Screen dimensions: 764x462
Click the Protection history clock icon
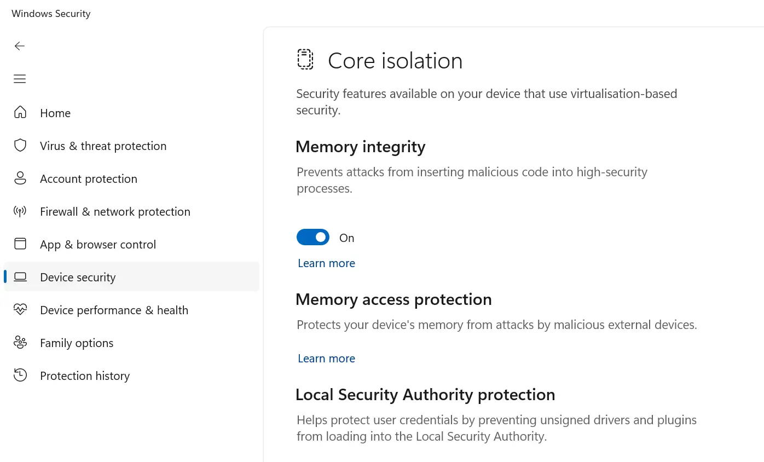[20, 375]
